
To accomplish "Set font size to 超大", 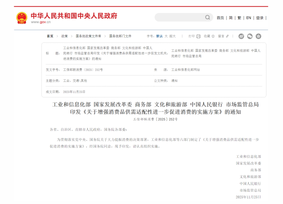I will (x=172, y=36).
